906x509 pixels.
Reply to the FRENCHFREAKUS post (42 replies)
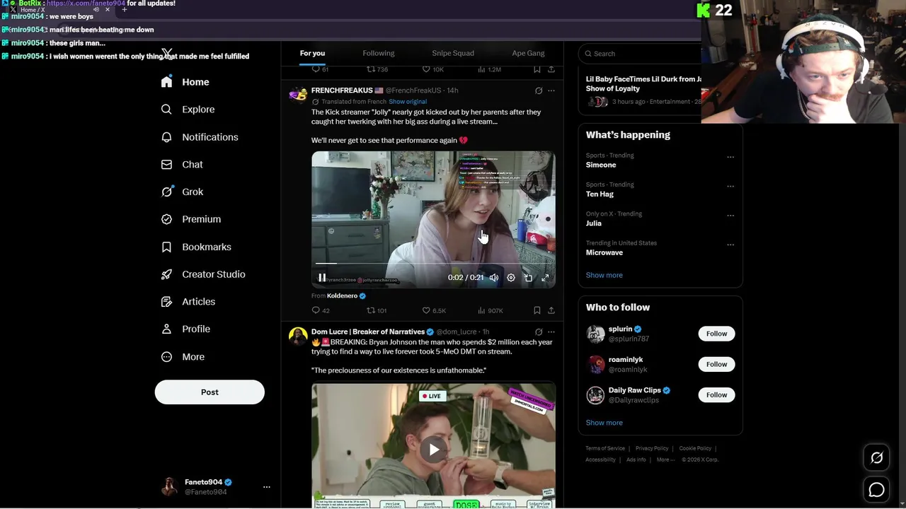click(x=321, y=310)
